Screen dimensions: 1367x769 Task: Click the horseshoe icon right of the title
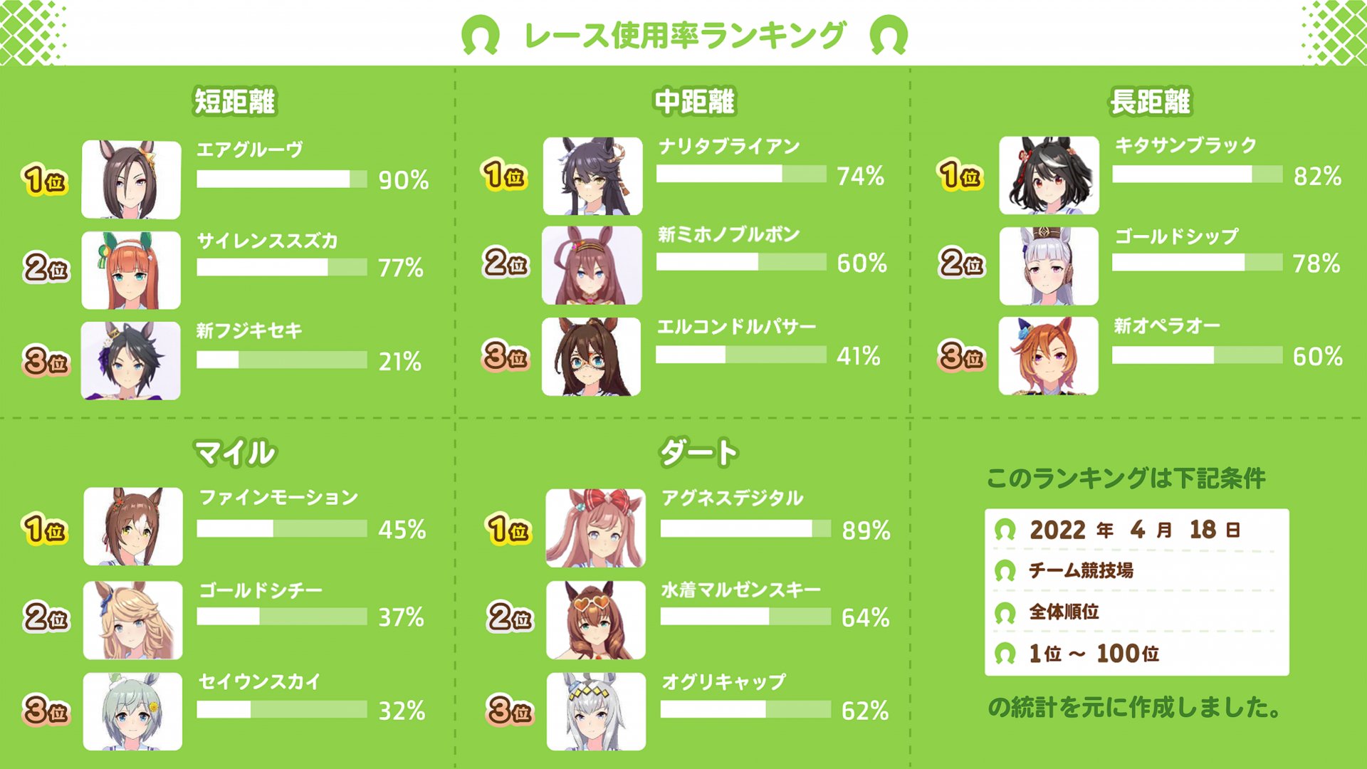coord(889,36)
